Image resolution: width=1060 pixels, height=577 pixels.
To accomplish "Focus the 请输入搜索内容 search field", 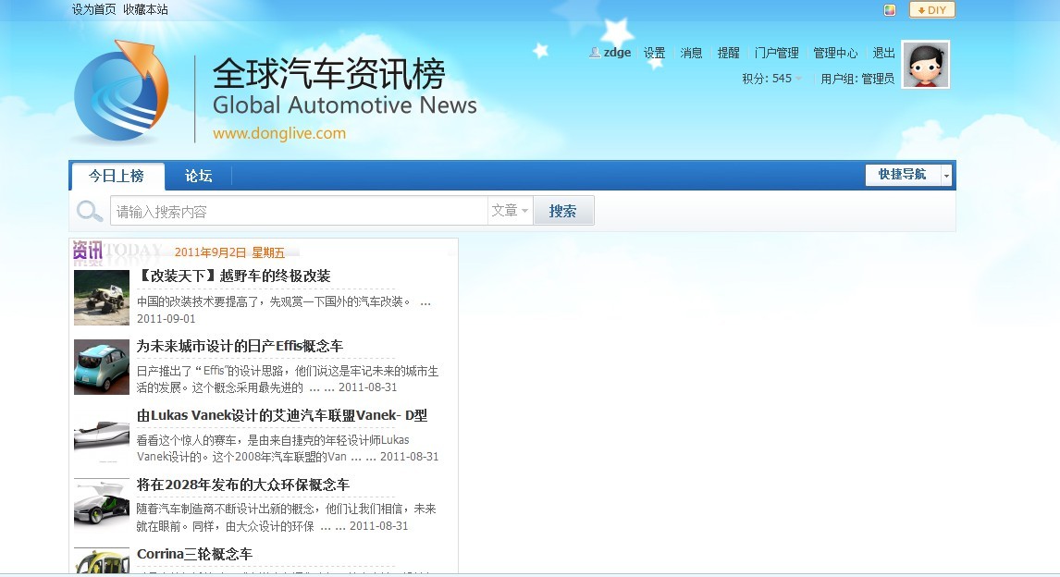I will tap(298, 211).
